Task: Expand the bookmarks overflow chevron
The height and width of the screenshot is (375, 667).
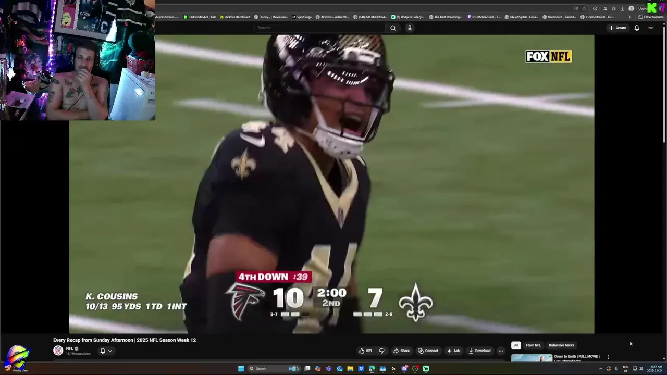Action: [x=629, y=17]
